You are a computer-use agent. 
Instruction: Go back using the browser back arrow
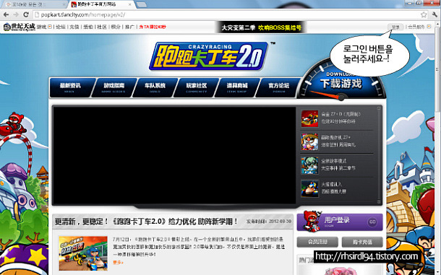coord(7,14)
